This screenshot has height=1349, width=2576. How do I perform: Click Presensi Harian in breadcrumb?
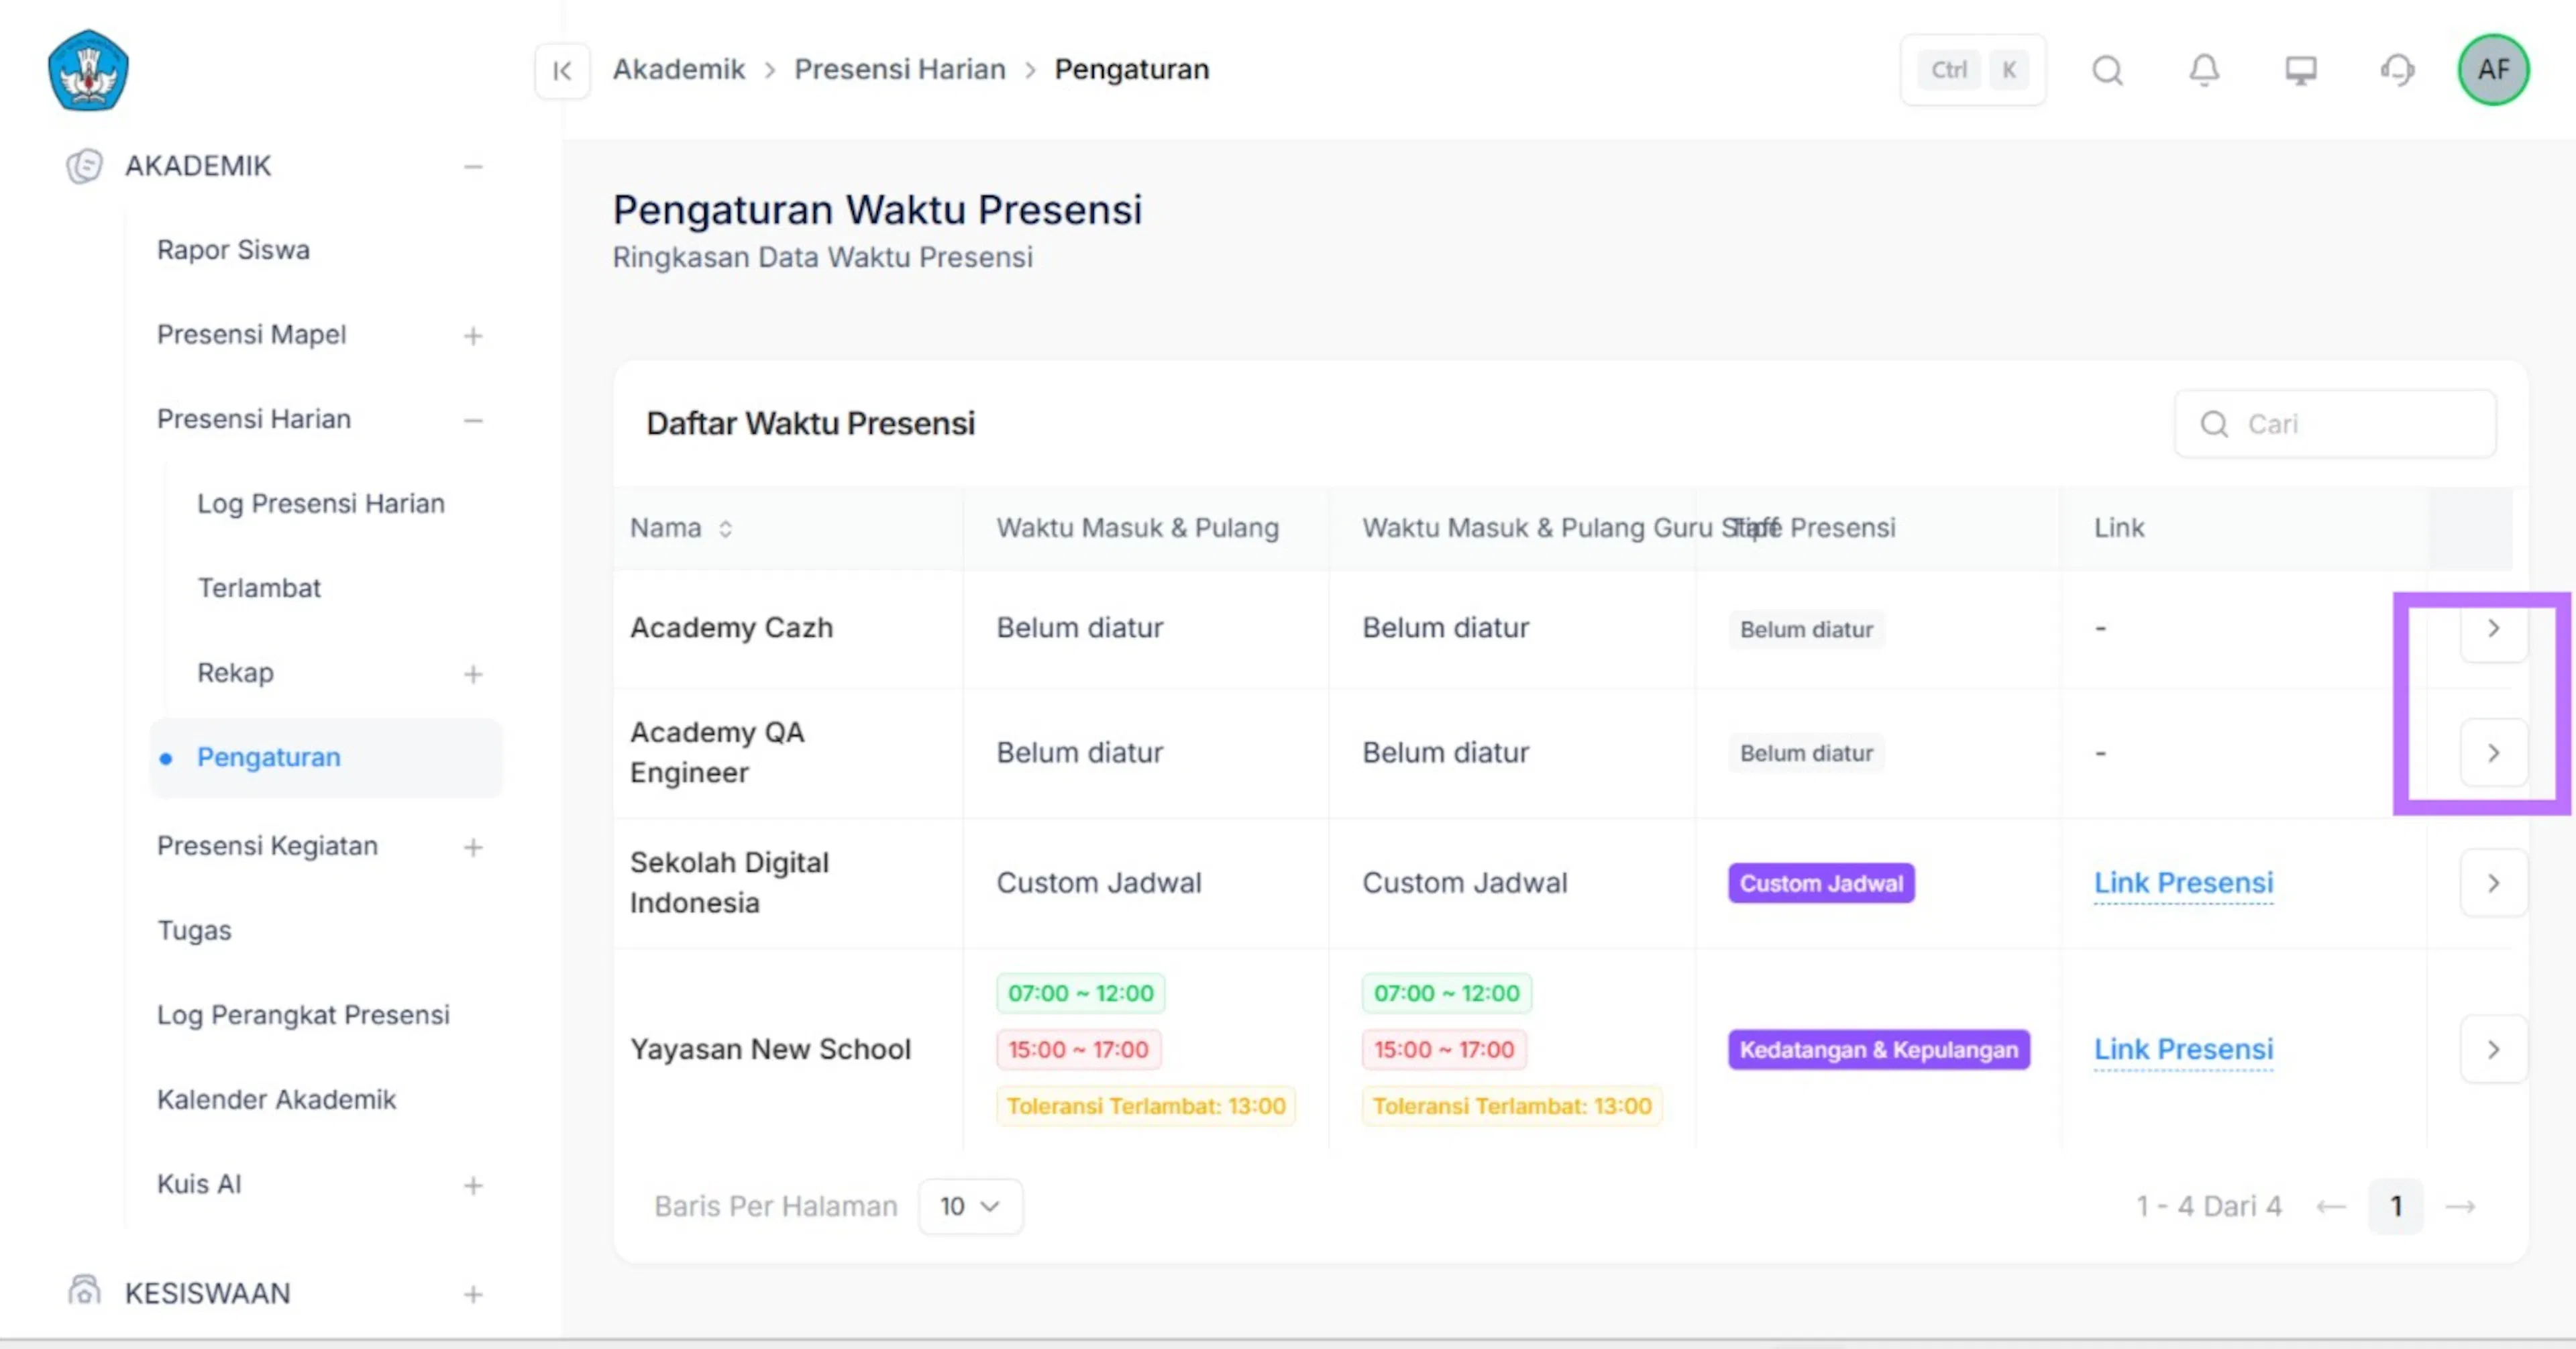pos(899,70)
